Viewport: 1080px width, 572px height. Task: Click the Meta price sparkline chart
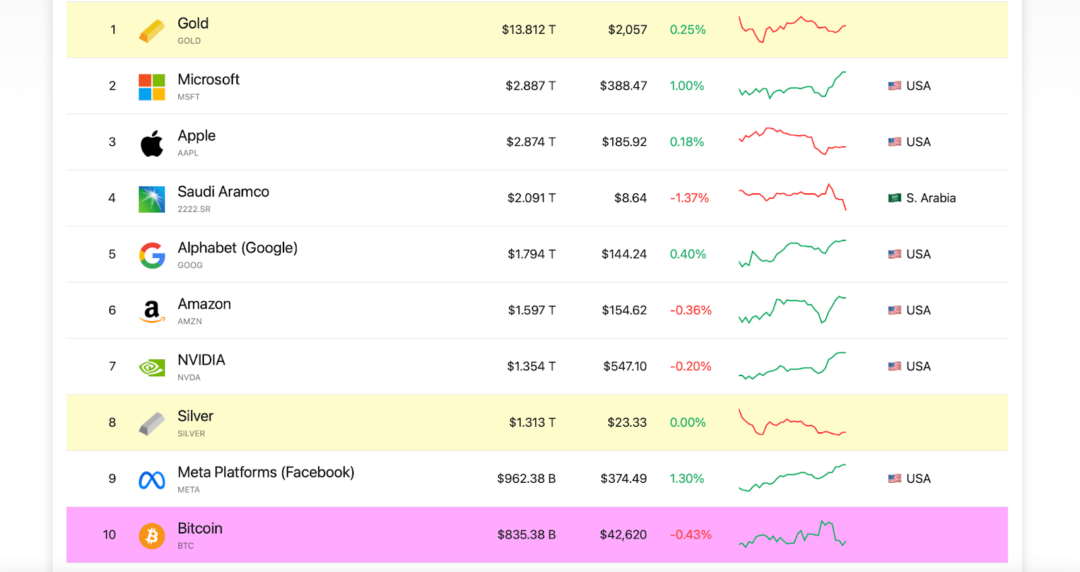pos(792,477)
